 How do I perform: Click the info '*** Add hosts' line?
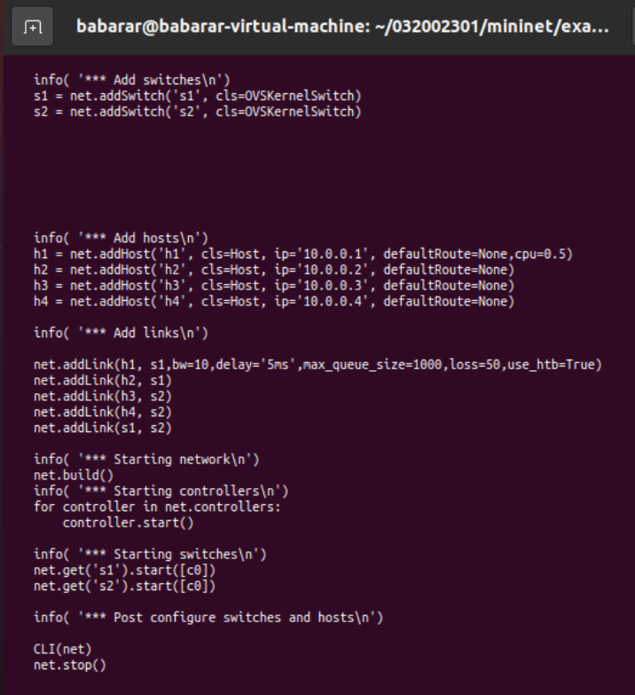click(x=121, y=239)
